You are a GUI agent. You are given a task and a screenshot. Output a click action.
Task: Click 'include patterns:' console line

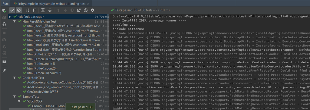129,29
